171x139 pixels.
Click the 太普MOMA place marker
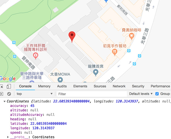(x=60, y=80)
